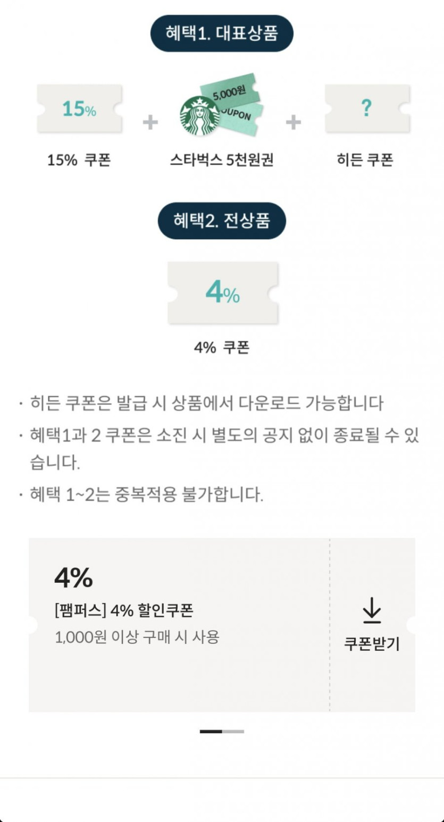
Task: Open the [팸퍼스] 4% 할인쿠폰 title
Action: pyautogui.click(x=124, y=610)
